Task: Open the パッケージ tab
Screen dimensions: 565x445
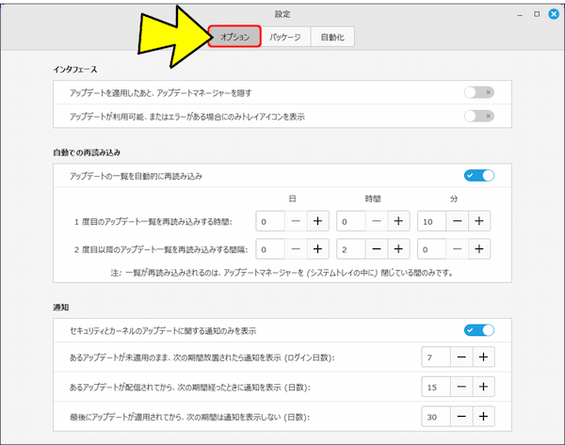Action: click(x=283, y=38)
